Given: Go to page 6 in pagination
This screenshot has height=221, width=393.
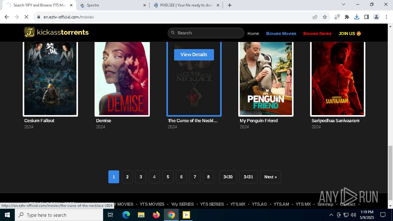Looking at the screenshot, I should tap(181, 177).
